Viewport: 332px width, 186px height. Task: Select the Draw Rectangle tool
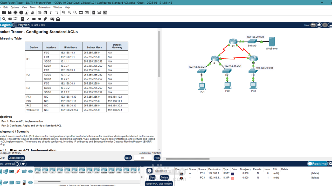pos(34,19)
